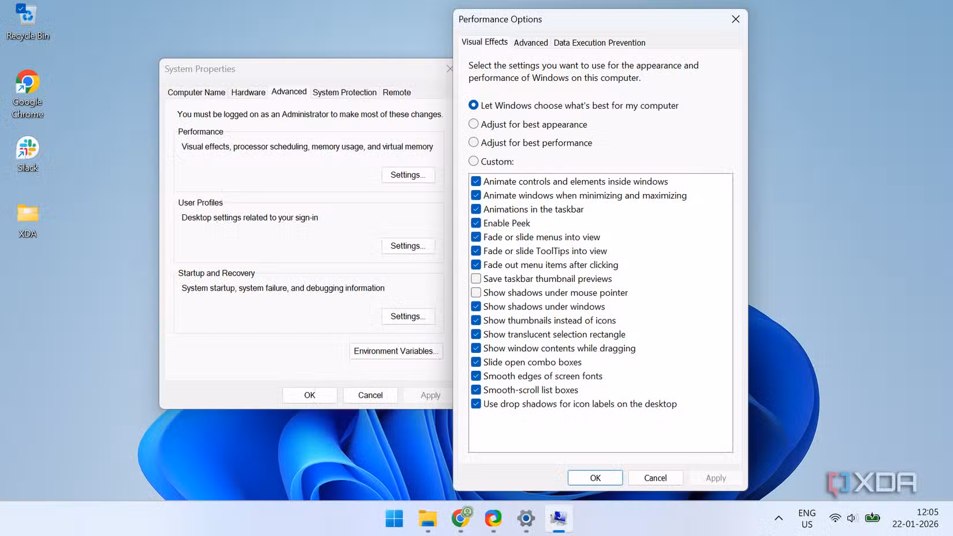This screenshot has width=953, height=536.
Task: Show hidden icons in the system tray
Action: pyautogui.click(x=779, y=518)
